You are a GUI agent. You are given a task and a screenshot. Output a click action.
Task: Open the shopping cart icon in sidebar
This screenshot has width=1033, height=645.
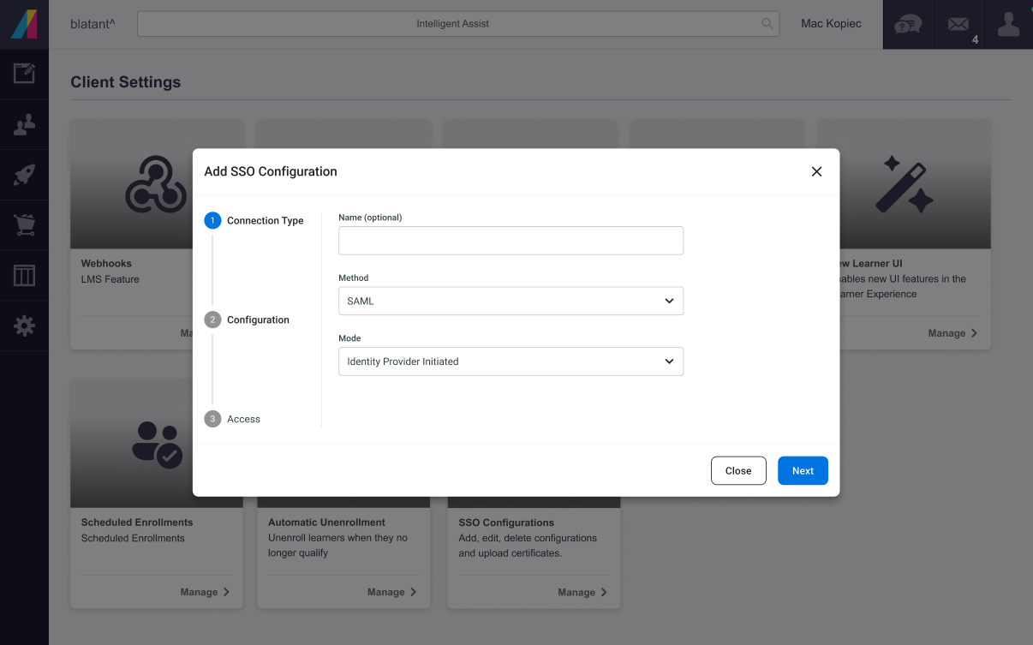coord(24,225)
